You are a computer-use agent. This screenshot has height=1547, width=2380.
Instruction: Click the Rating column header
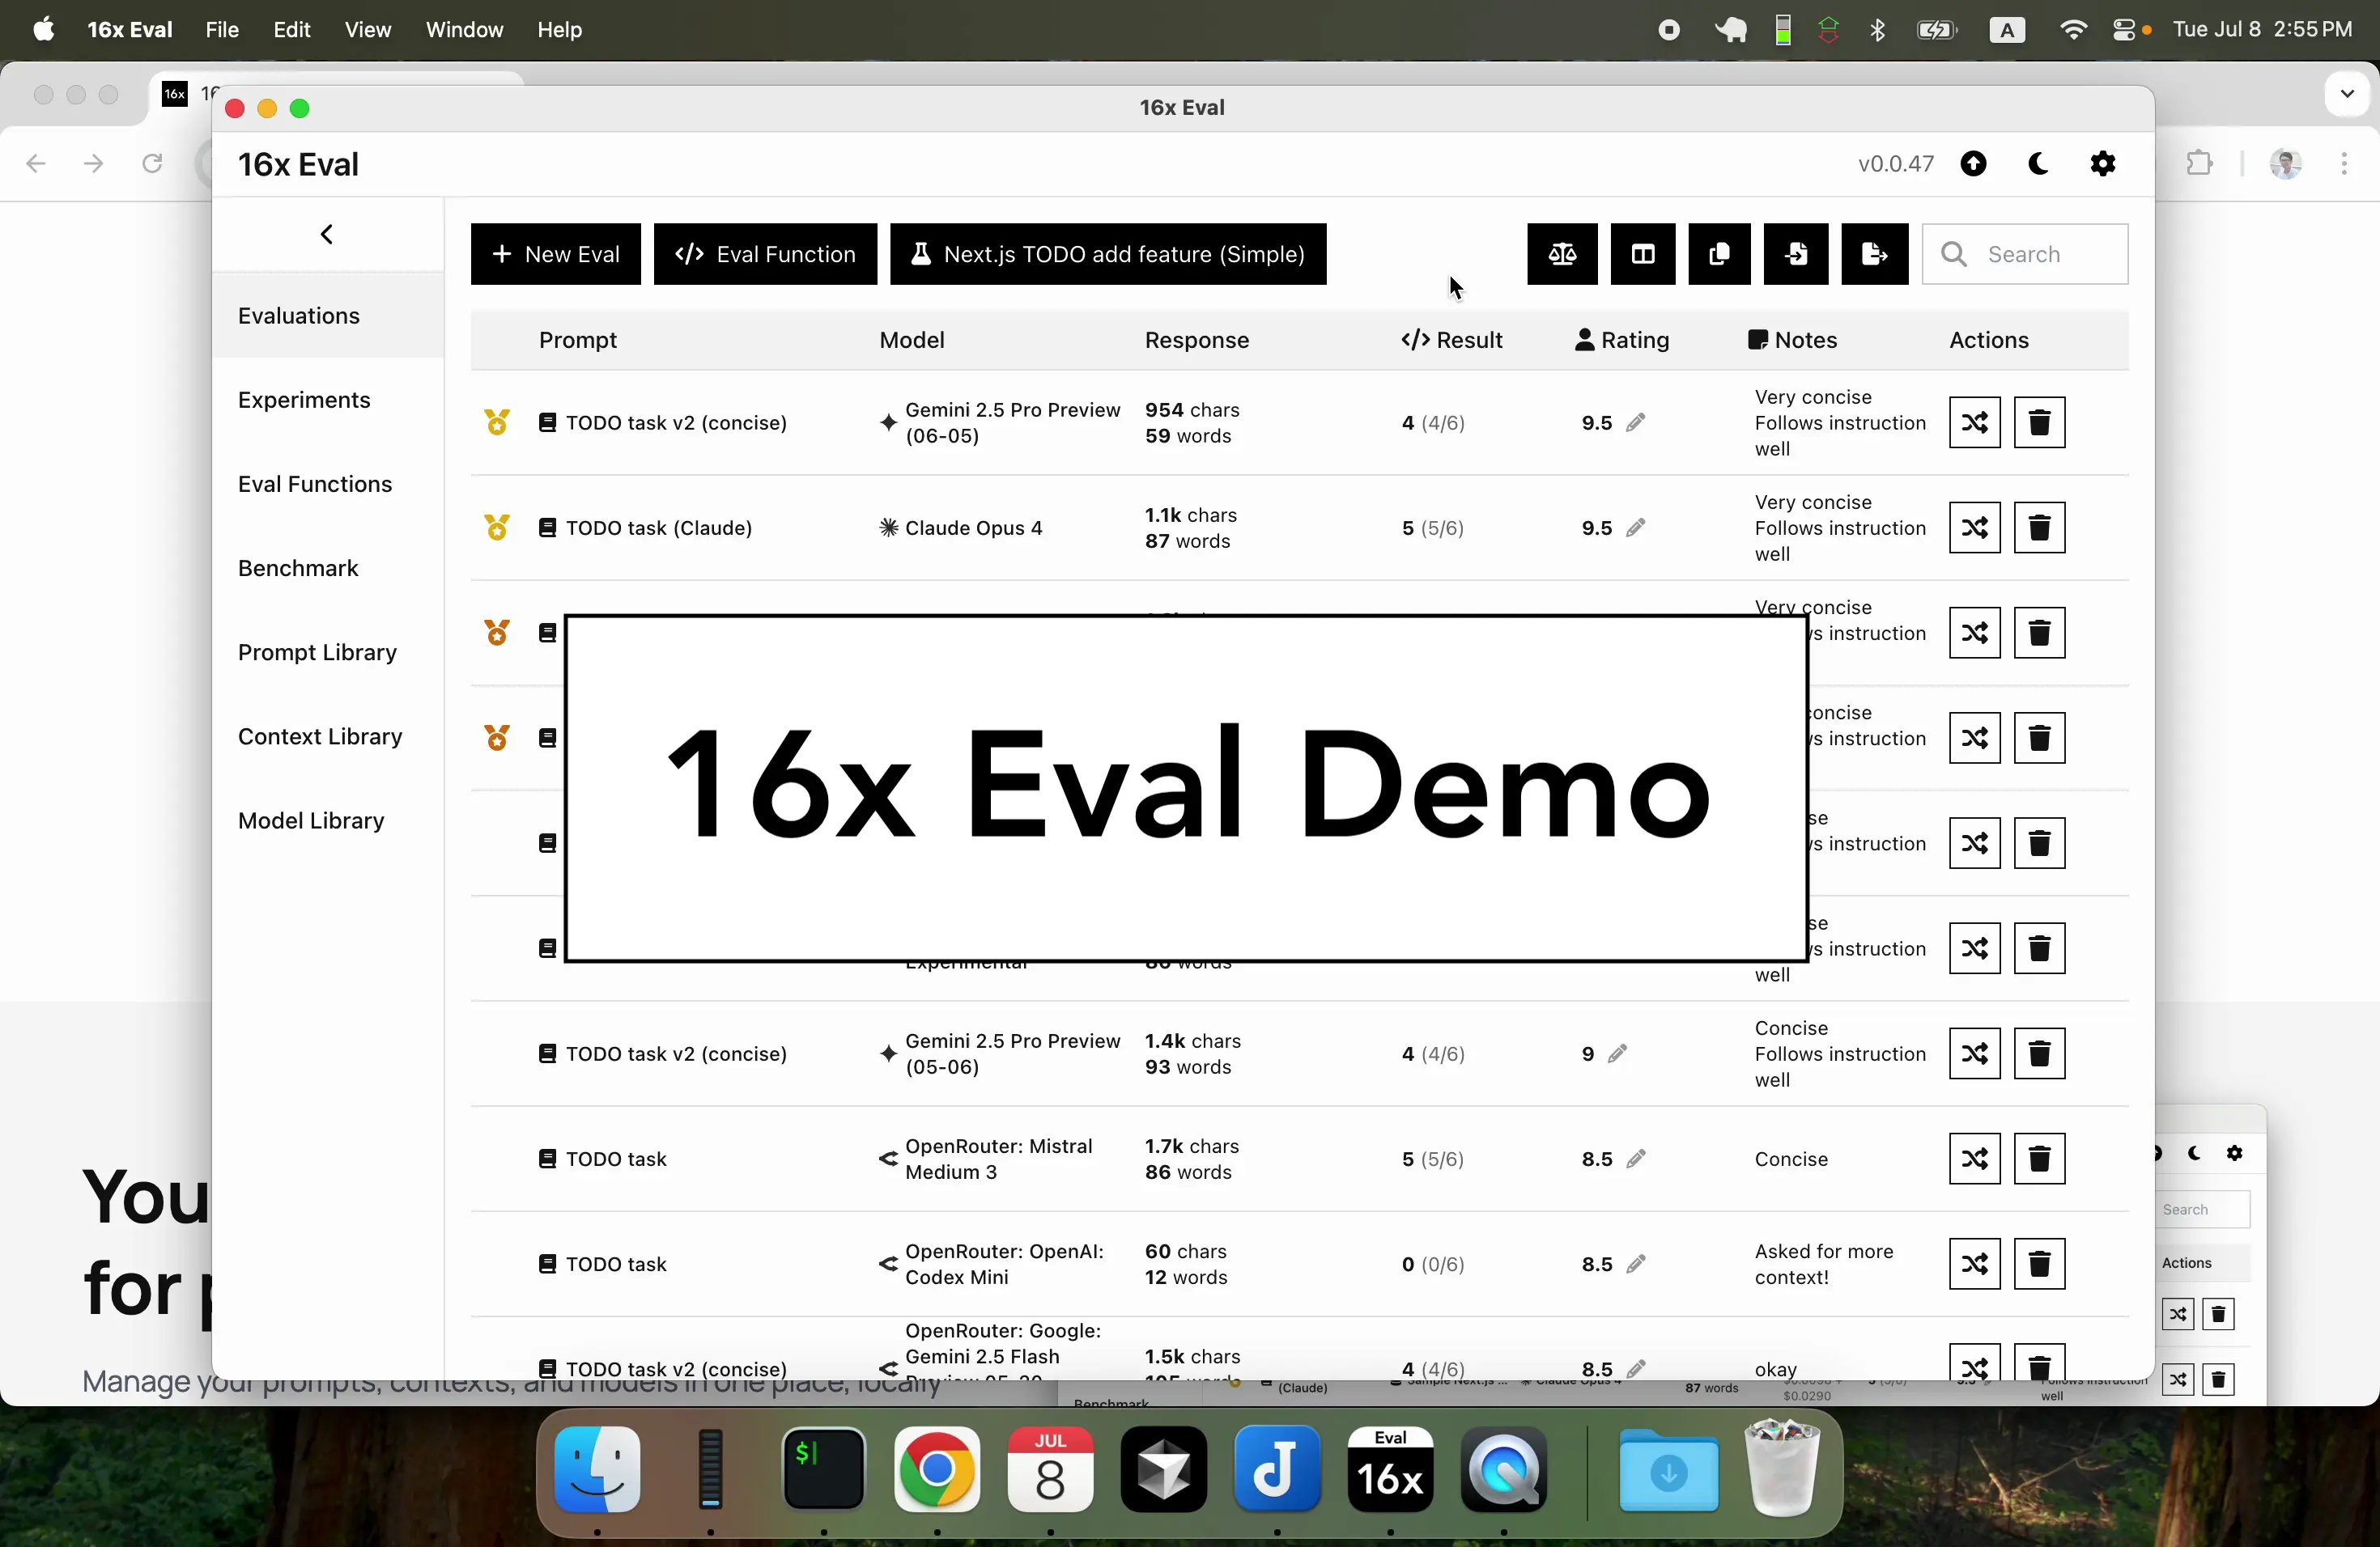[1622, 341]
